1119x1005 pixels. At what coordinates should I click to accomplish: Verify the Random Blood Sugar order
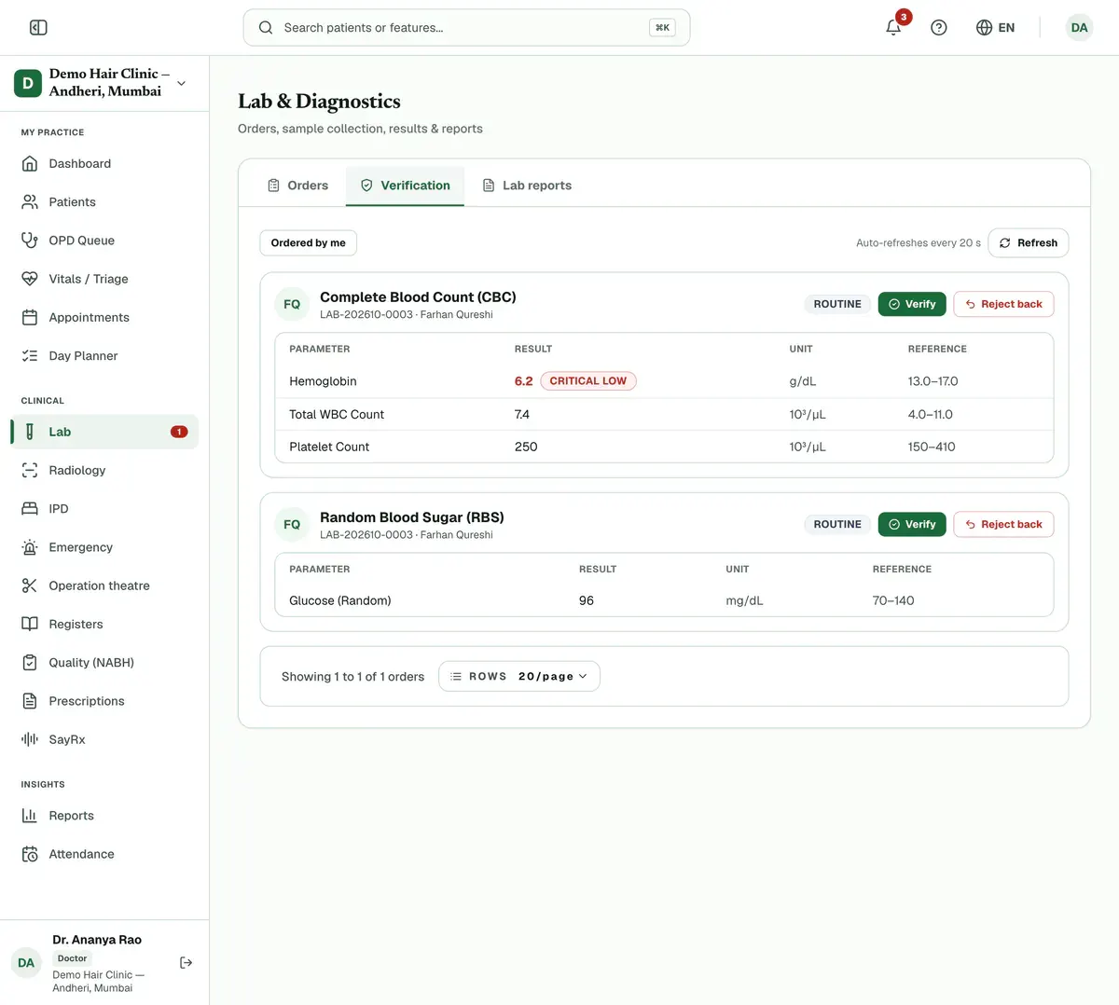pyautogui.click(x=912, y=524)
